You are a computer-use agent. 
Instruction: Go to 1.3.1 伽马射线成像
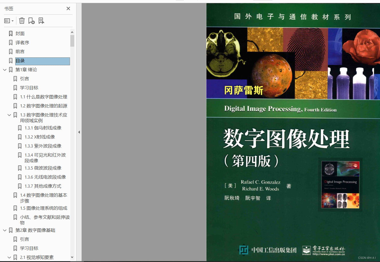43,128
